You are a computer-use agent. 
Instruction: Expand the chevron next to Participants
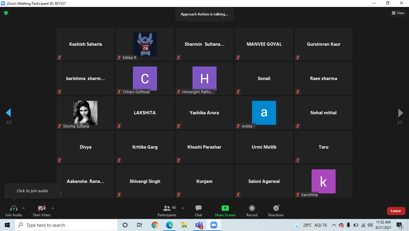pyautogui.click(x=183, y=208)
